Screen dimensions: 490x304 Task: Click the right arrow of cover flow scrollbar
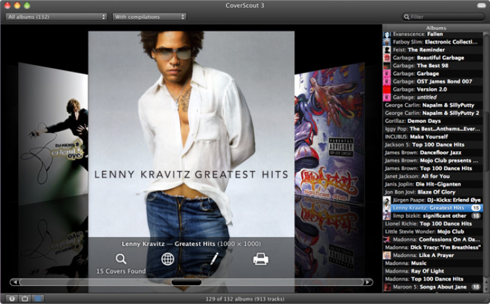tap(368, 282)
